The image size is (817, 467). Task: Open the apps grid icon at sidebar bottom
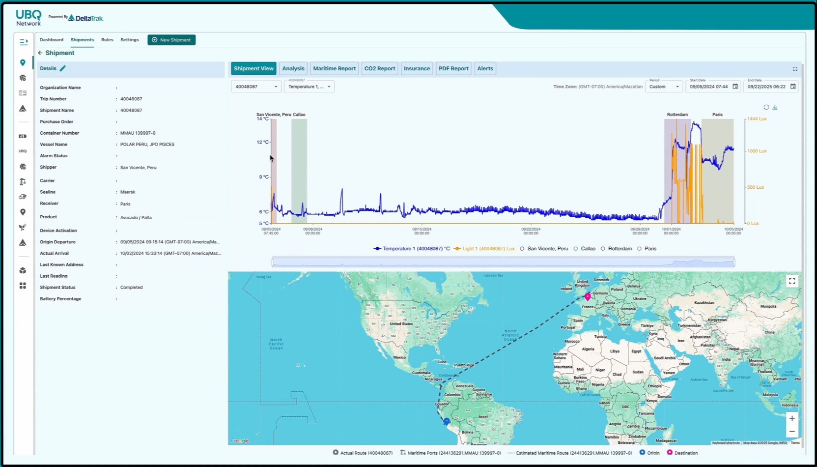click(x=23, y=286)
